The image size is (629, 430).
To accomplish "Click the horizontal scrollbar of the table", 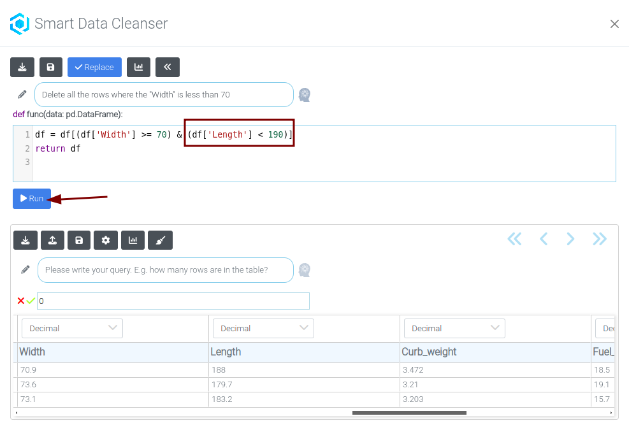I will pos(408,412).
